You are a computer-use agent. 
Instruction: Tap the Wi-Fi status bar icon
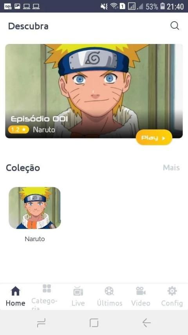coord(114,6)
